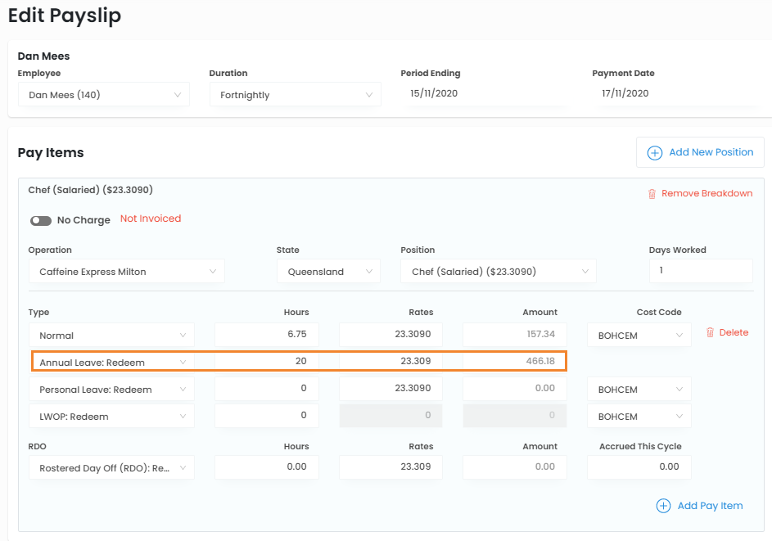Viewport: 772px width, 541px height.
Task: Click the Add Pay Item link
Action: [710, 506]
